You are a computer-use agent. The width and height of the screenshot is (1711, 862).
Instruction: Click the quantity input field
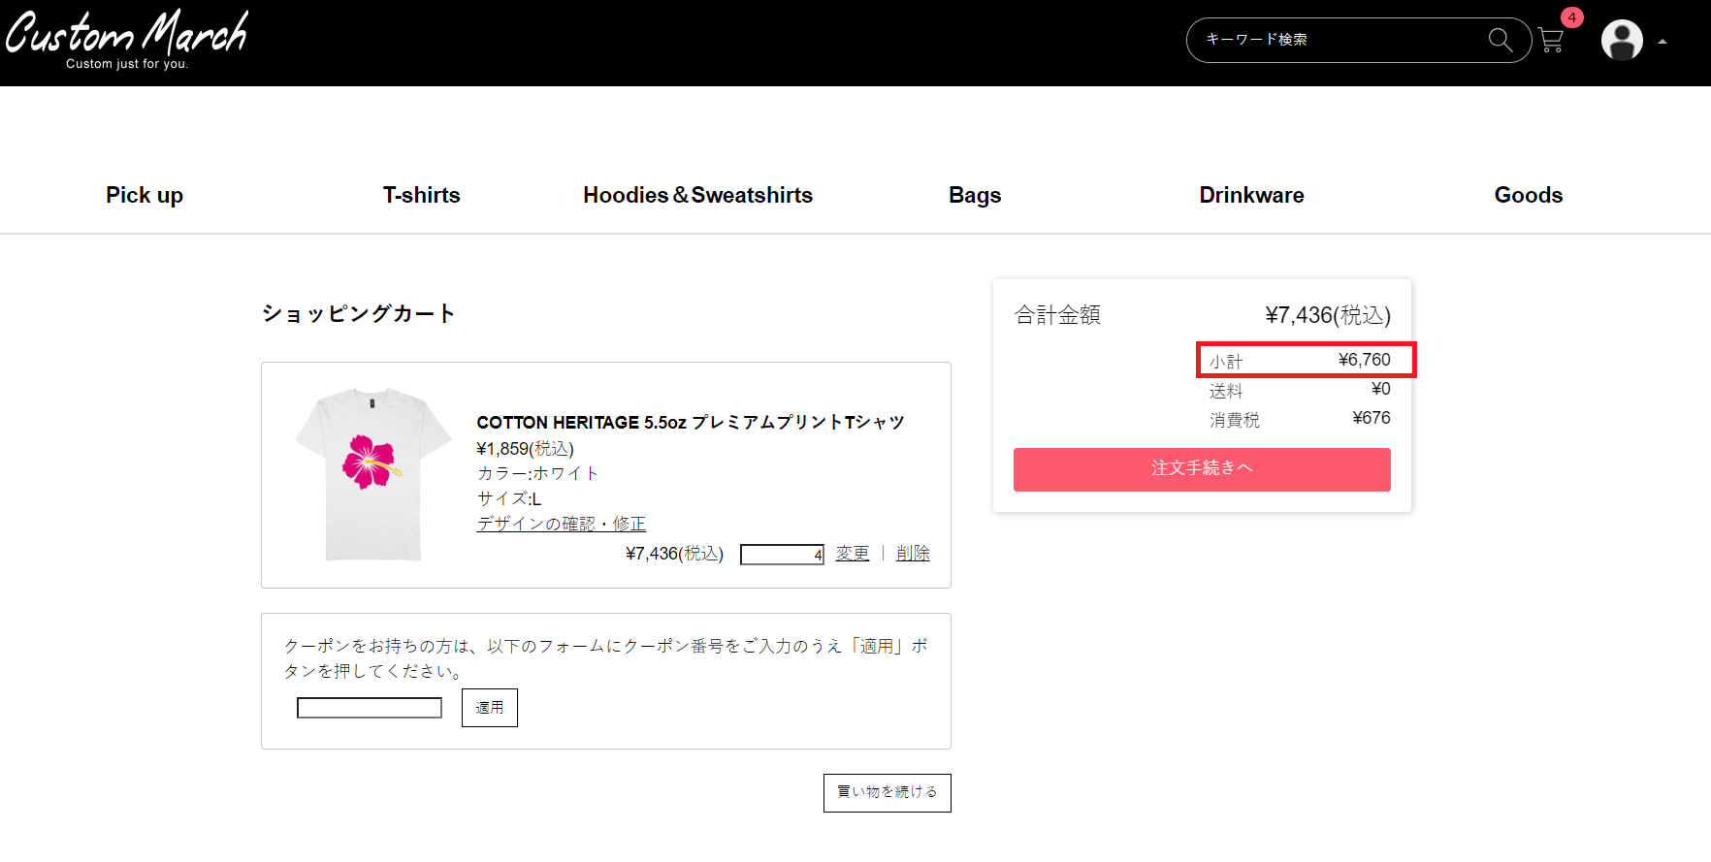click(782, 555)
